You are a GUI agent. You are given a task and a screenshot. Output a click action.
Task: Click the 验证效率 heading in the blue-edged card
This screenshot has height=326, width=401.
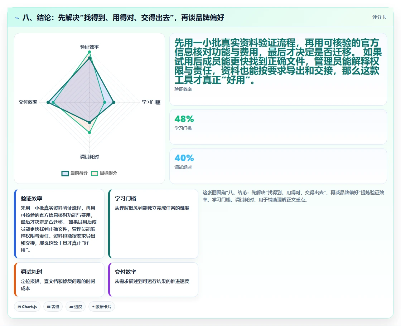pyautogui.click(x=32, y=198)
